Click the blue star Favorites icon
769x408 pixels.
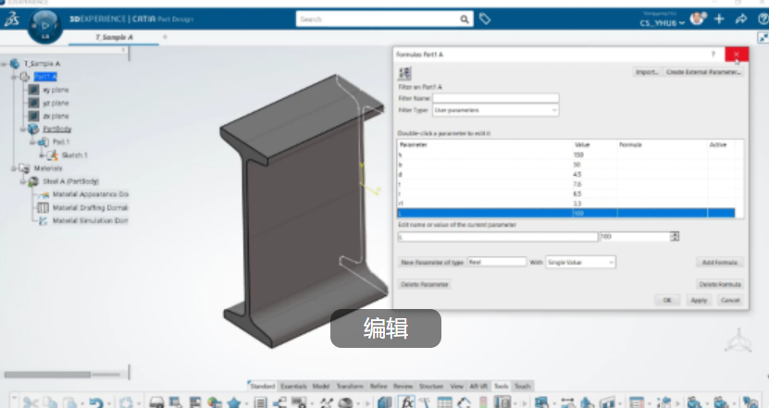point(234,403)
